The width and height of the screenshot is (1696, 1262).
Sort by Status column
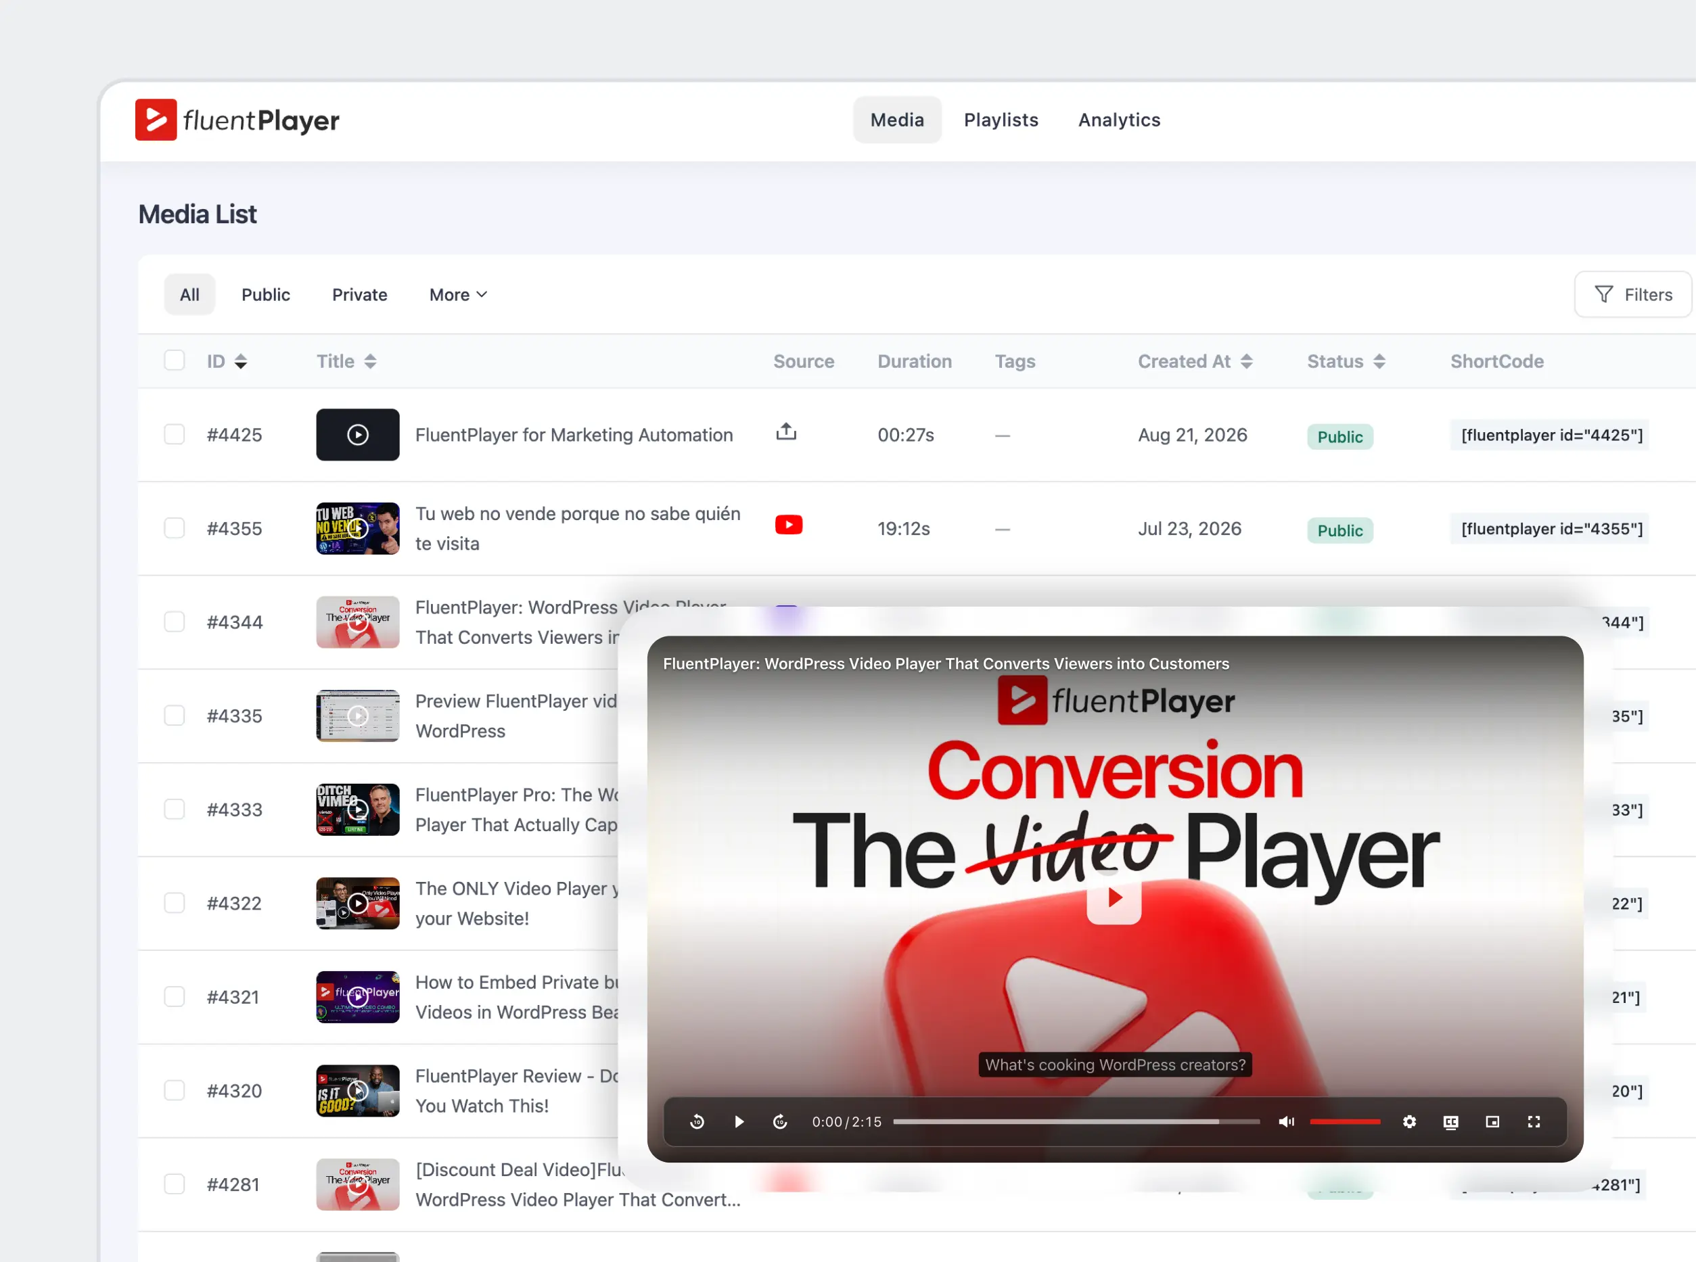(1346, 361)
